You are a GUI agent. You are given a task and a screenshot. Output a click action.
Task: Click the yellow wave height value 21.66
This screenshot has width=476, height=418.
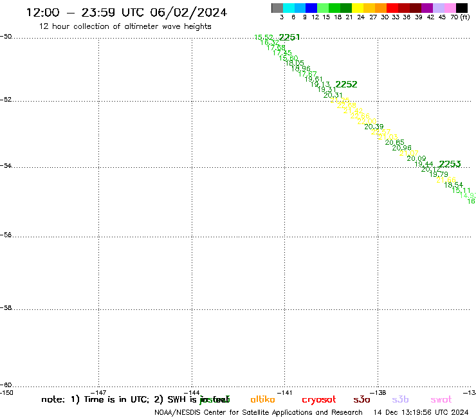(446, 180)
